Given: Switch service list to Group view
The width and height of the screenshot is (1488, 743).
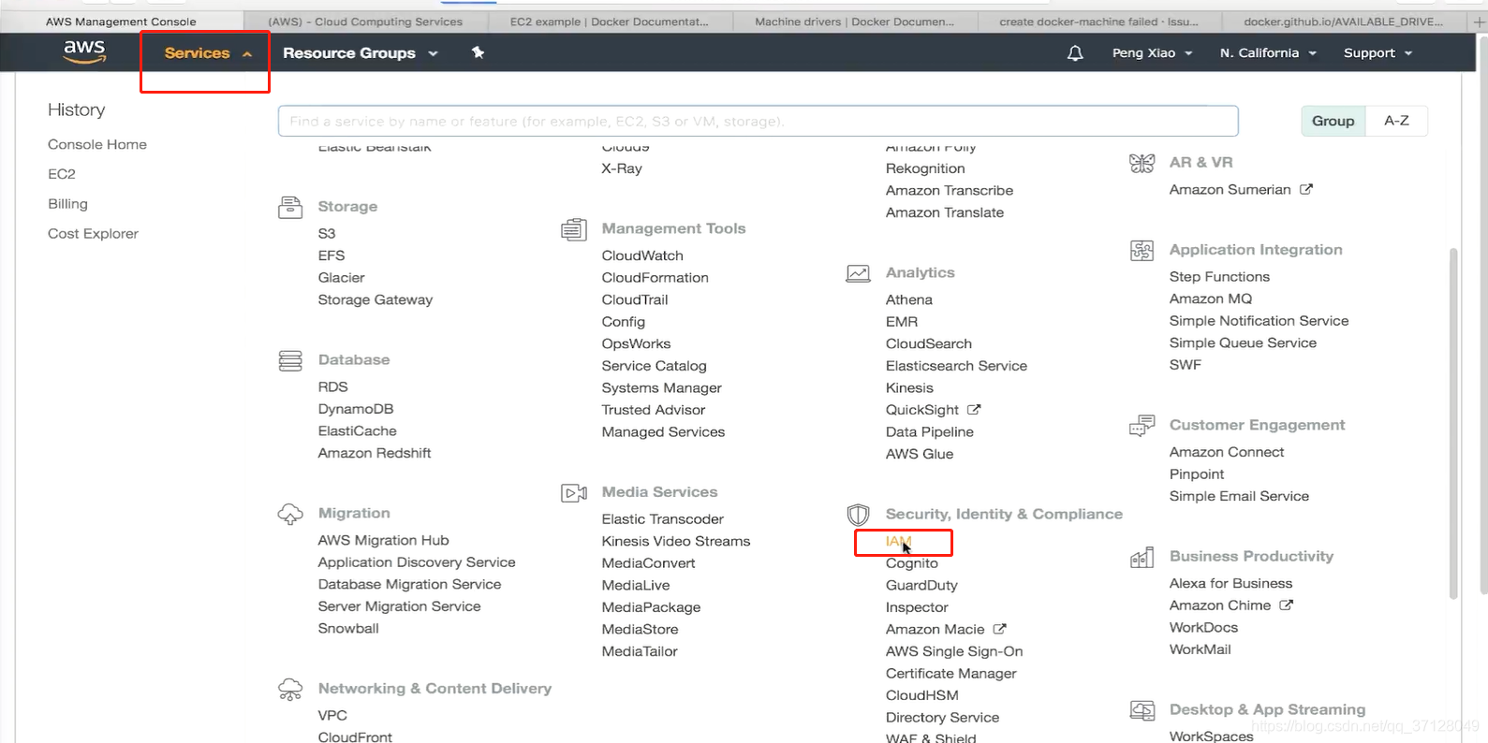Looking at the screenshot, I should point(1333,121).
